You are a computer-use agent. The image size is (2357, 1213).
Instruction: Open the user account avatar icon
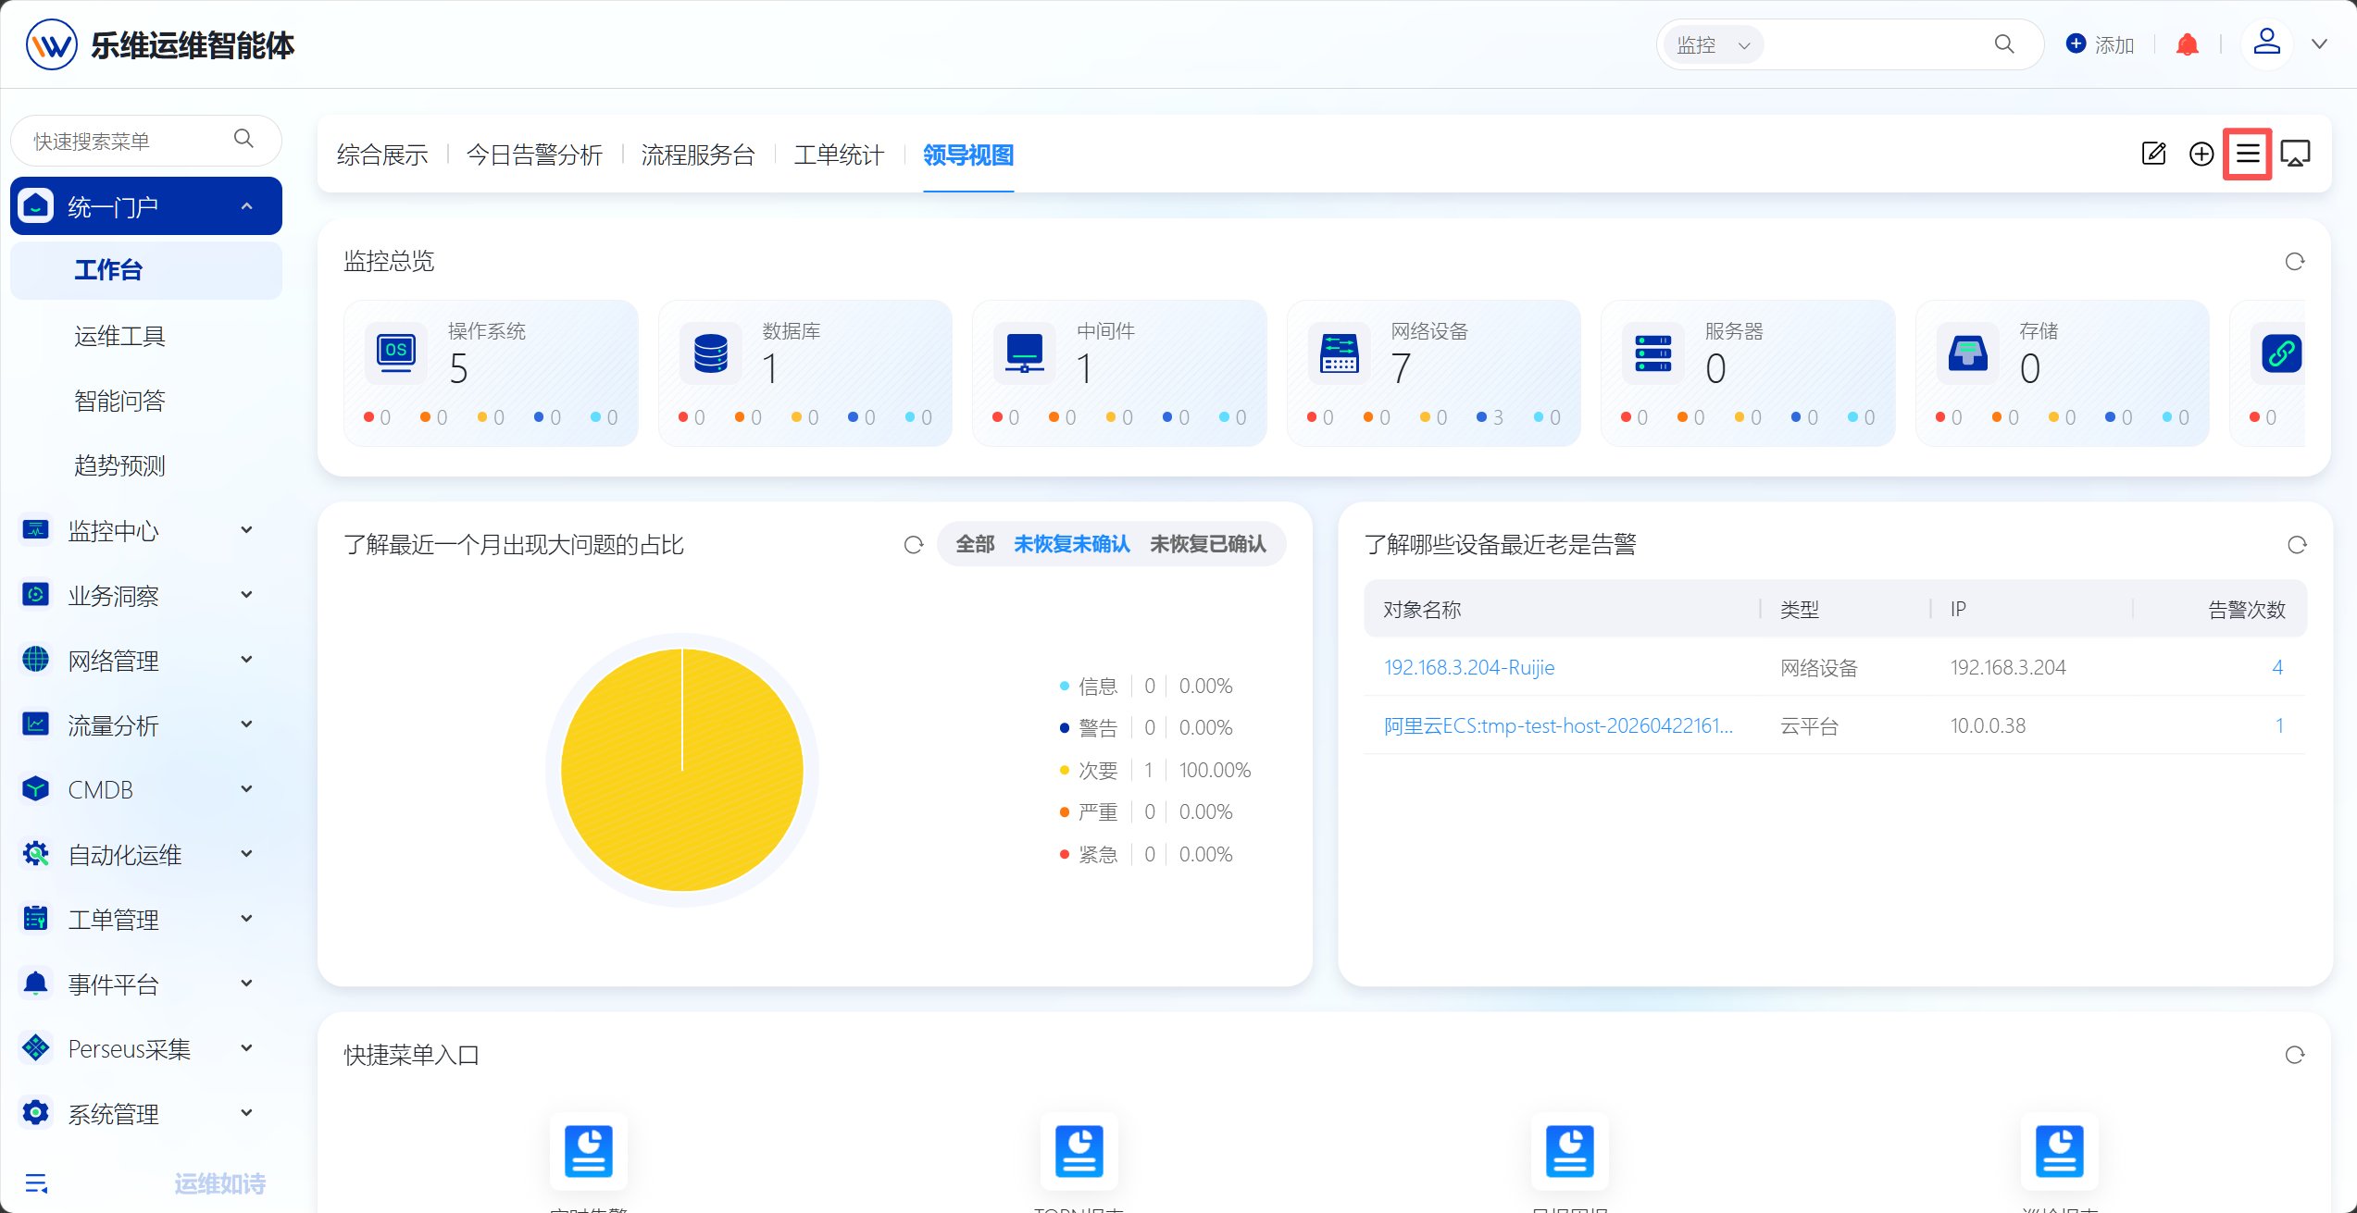[x=2266, y=43]
